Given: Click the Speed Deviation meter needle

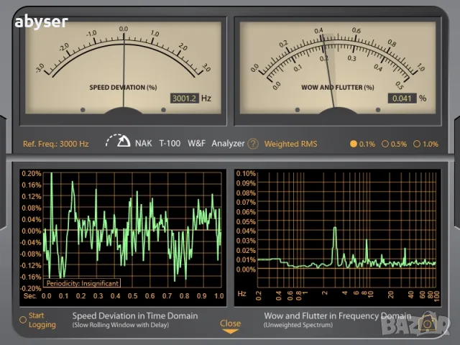Looking at the screenshot, I should pos(124,70).
